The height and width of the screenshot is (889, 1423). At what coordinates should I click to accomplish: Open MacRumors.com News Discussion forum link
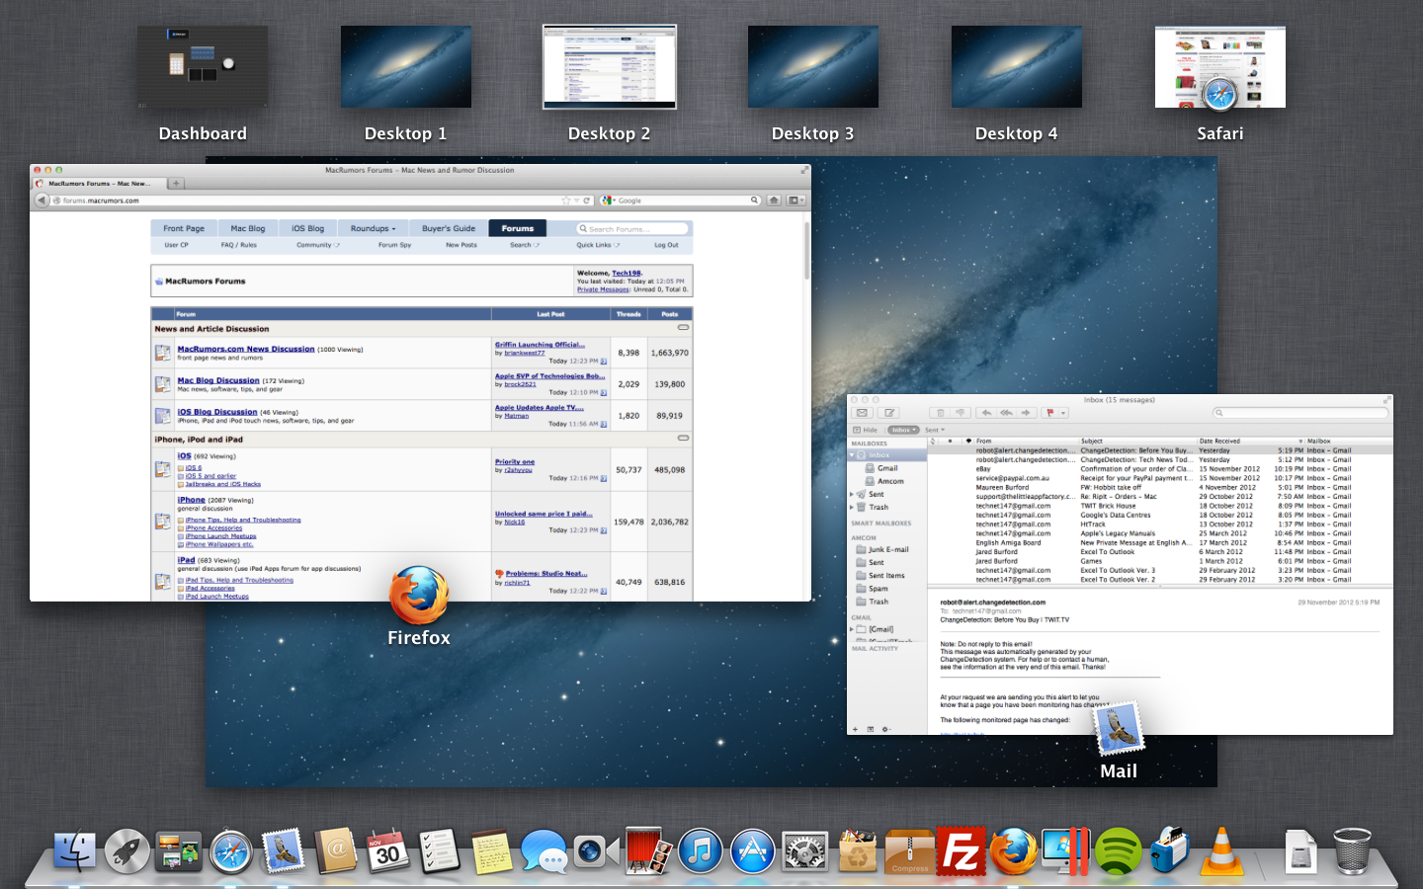click(x=246, y=349)
